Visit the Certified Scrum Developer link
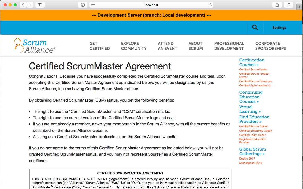This screenshot has height=189, width=303. (x=256, y=81)
